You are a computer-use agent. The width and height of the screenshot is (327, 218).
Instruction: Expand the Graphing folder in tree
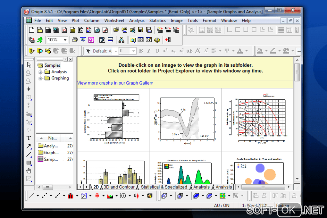(40, 79)
